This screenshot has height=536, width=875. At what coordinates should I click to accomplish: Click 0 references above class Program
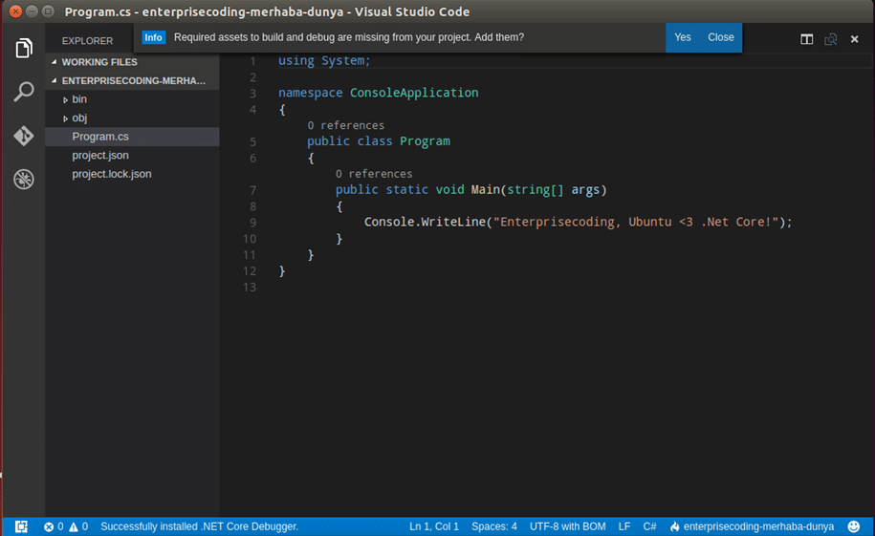coord(345,125)
